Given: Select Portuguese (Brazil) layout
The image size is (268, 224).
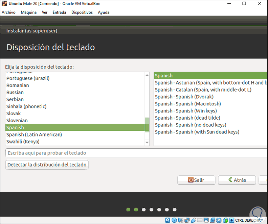Looking at the screenshot, I should (75, 78).
